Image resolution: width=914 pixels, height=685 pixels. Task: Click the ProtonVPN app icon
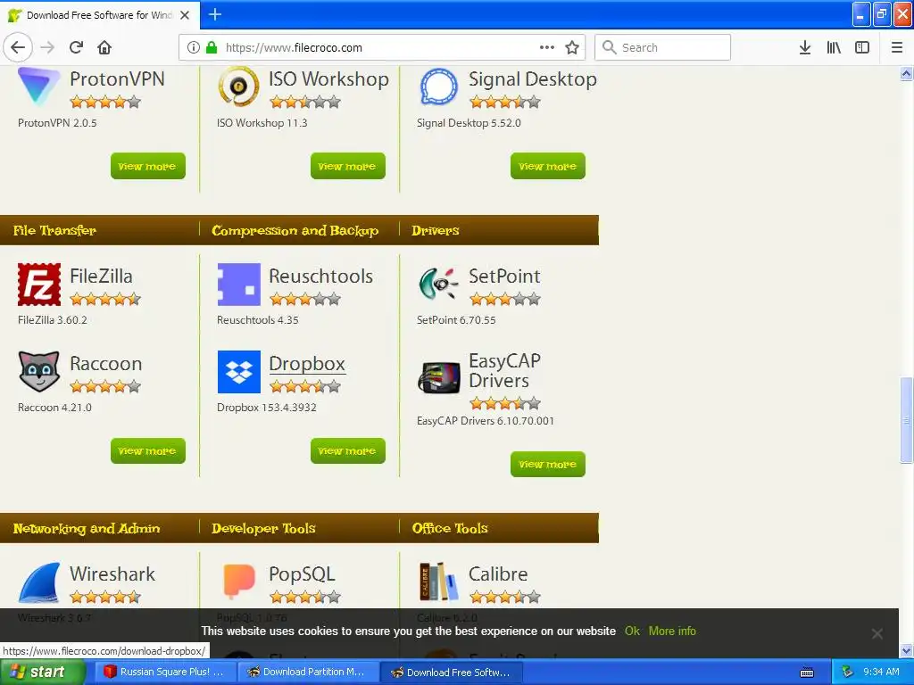tap(39, 87)
